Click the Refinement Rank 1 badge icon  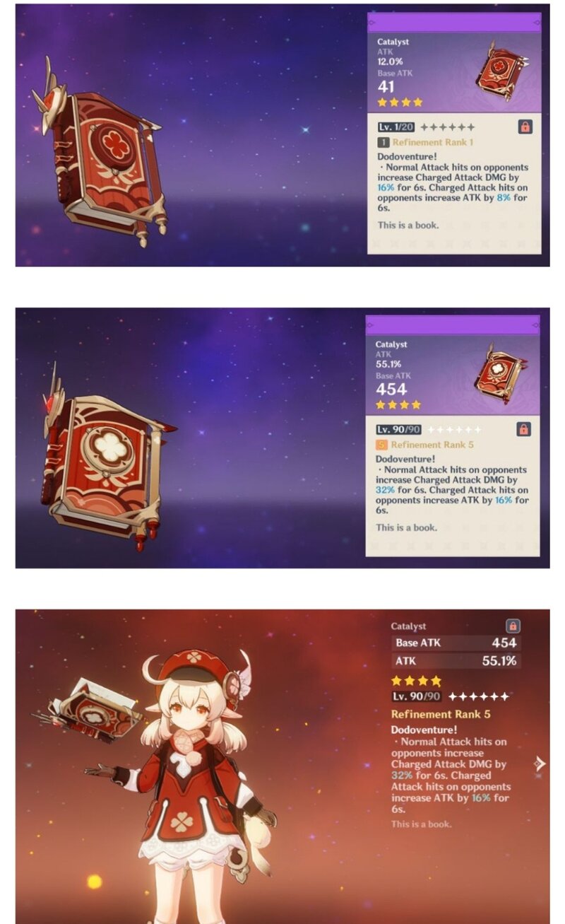[x=383, y=142]
